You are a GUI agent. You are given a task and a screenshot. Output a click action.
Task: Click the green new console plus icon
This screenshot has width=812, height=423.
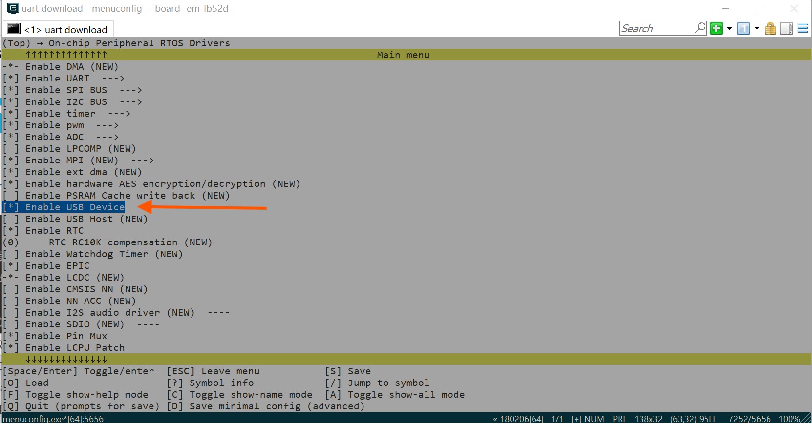[x=716, y=28]
